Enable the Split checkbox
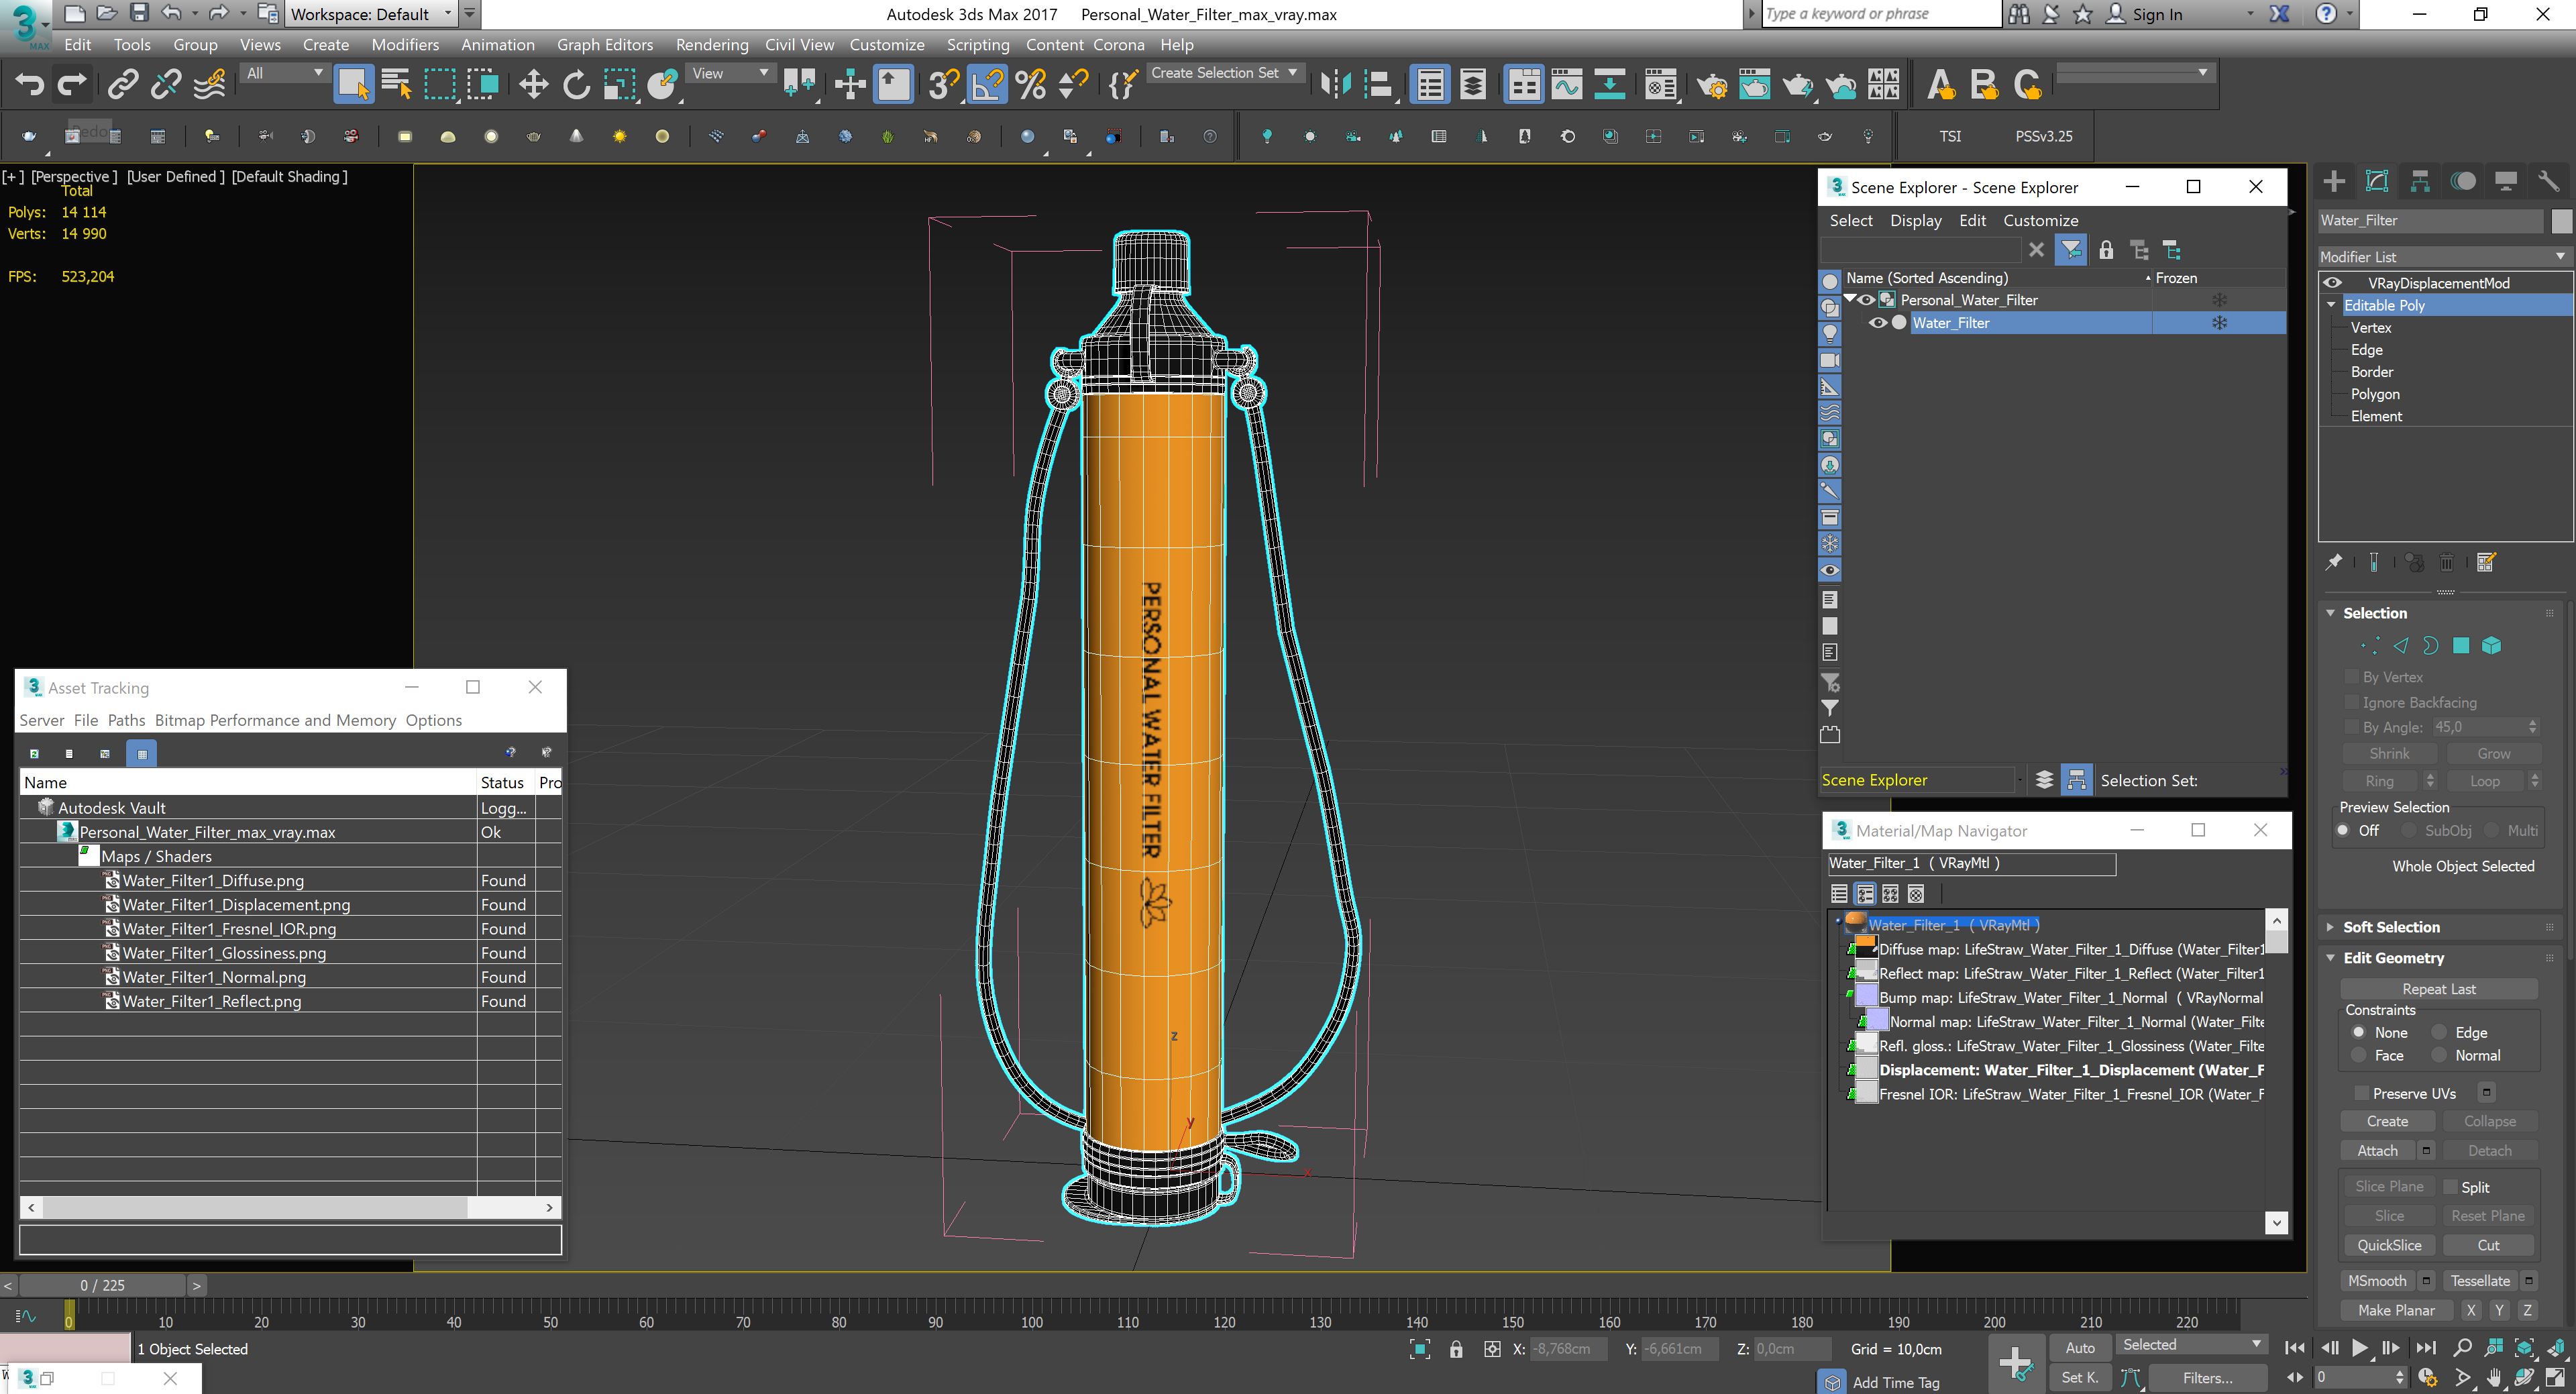The height and width of the screenshot is (1394, 2576). [x=2450, y=1187]
